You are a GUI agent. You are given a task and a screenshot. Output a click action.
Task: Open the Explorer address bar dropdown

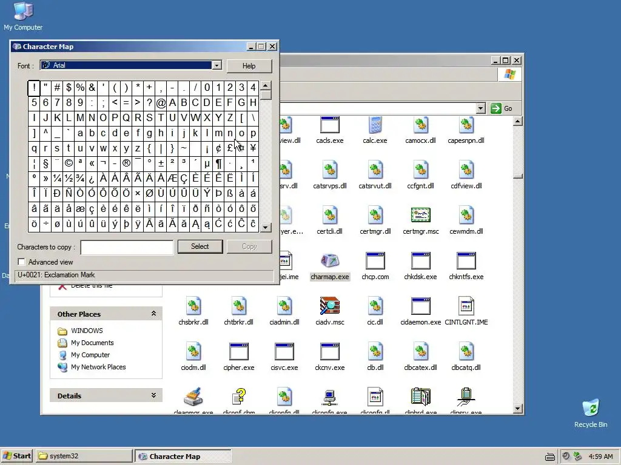[481, 108]
